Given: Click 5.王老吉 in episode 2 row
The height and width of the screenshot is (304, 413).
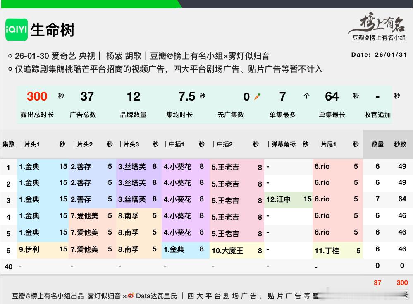Looking at the screenshot, I should click(x=225, y=184).
